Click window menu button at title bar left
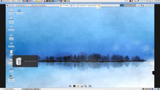Image resolution: width=160 pixels, height=90 pixels. 1,3
